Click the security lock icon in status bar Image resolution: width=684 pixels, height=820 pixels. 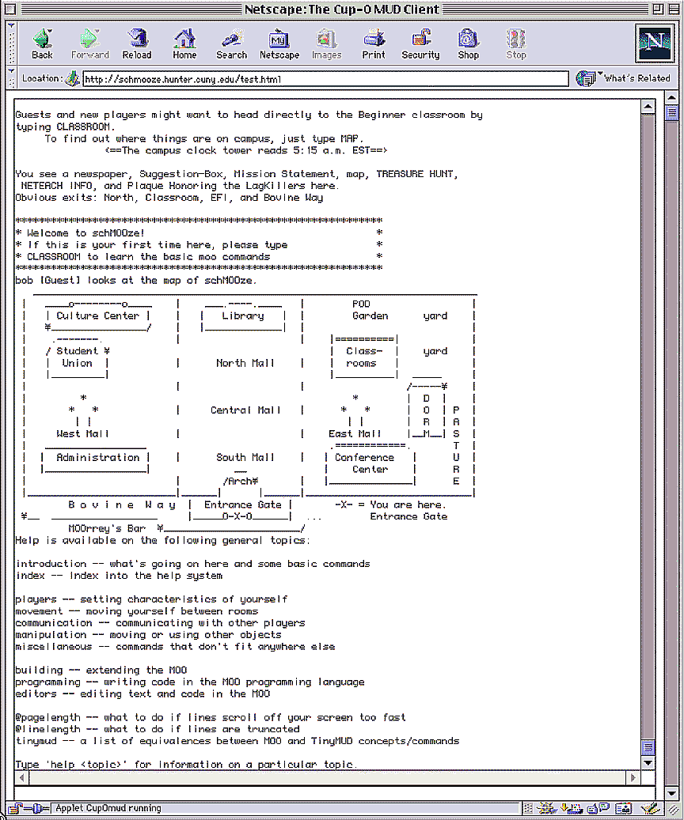[15, 808]
